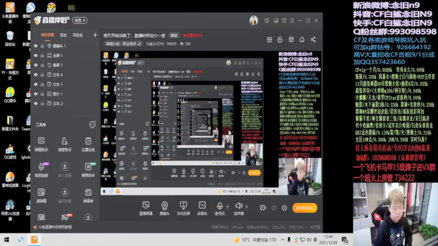Click the notification bell icon above preview
The width and height of the screenshot is (438, 246).
tap(302, 39)
